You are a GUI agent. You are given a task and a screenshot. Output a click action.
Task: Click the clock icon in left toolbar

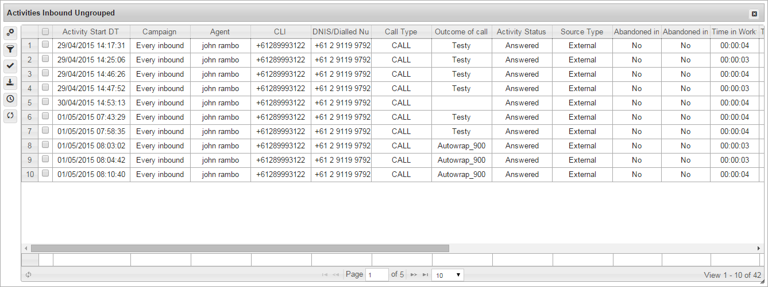pyautogui.click(x=10, y=99)
